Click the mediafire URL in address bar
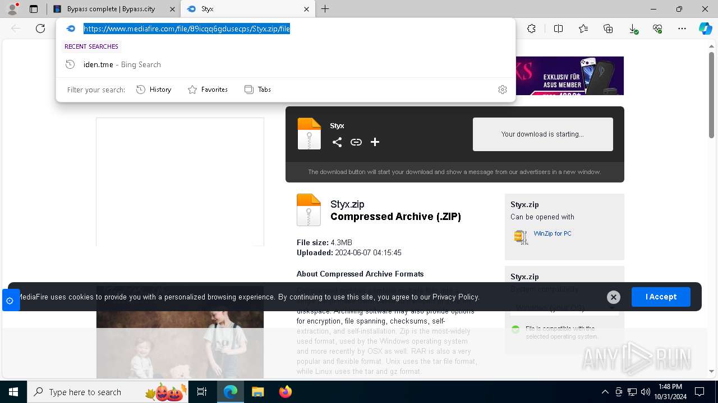 click(x=187, y=29)
